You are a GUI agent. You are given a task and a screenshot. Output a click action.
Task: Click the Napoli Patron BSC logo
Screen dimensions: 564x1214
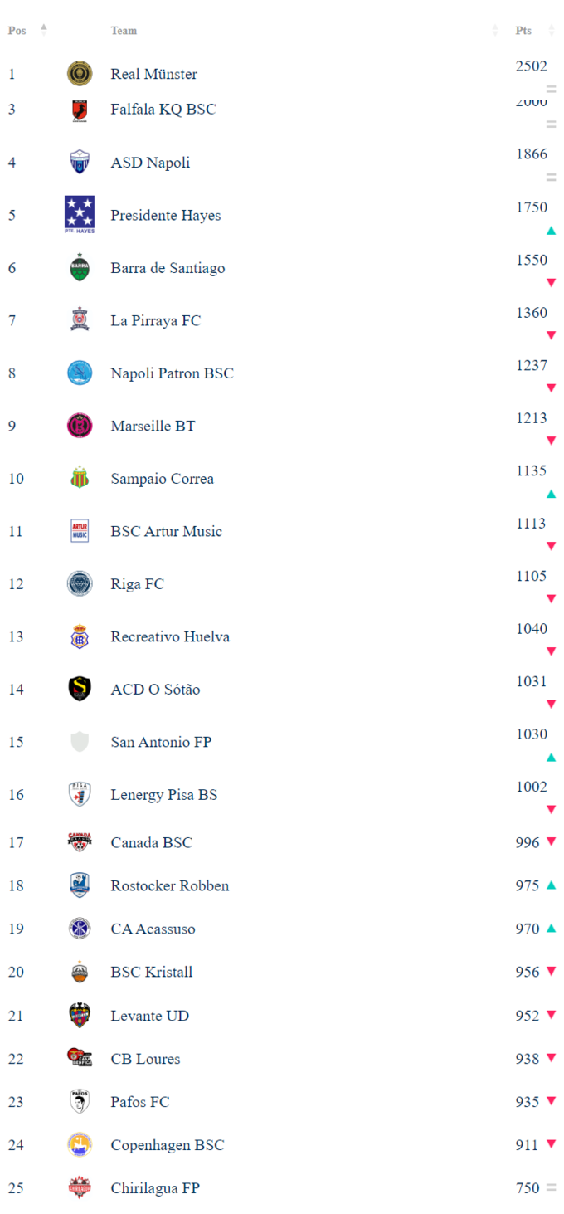pyautogui.click(x=80, y=373)
